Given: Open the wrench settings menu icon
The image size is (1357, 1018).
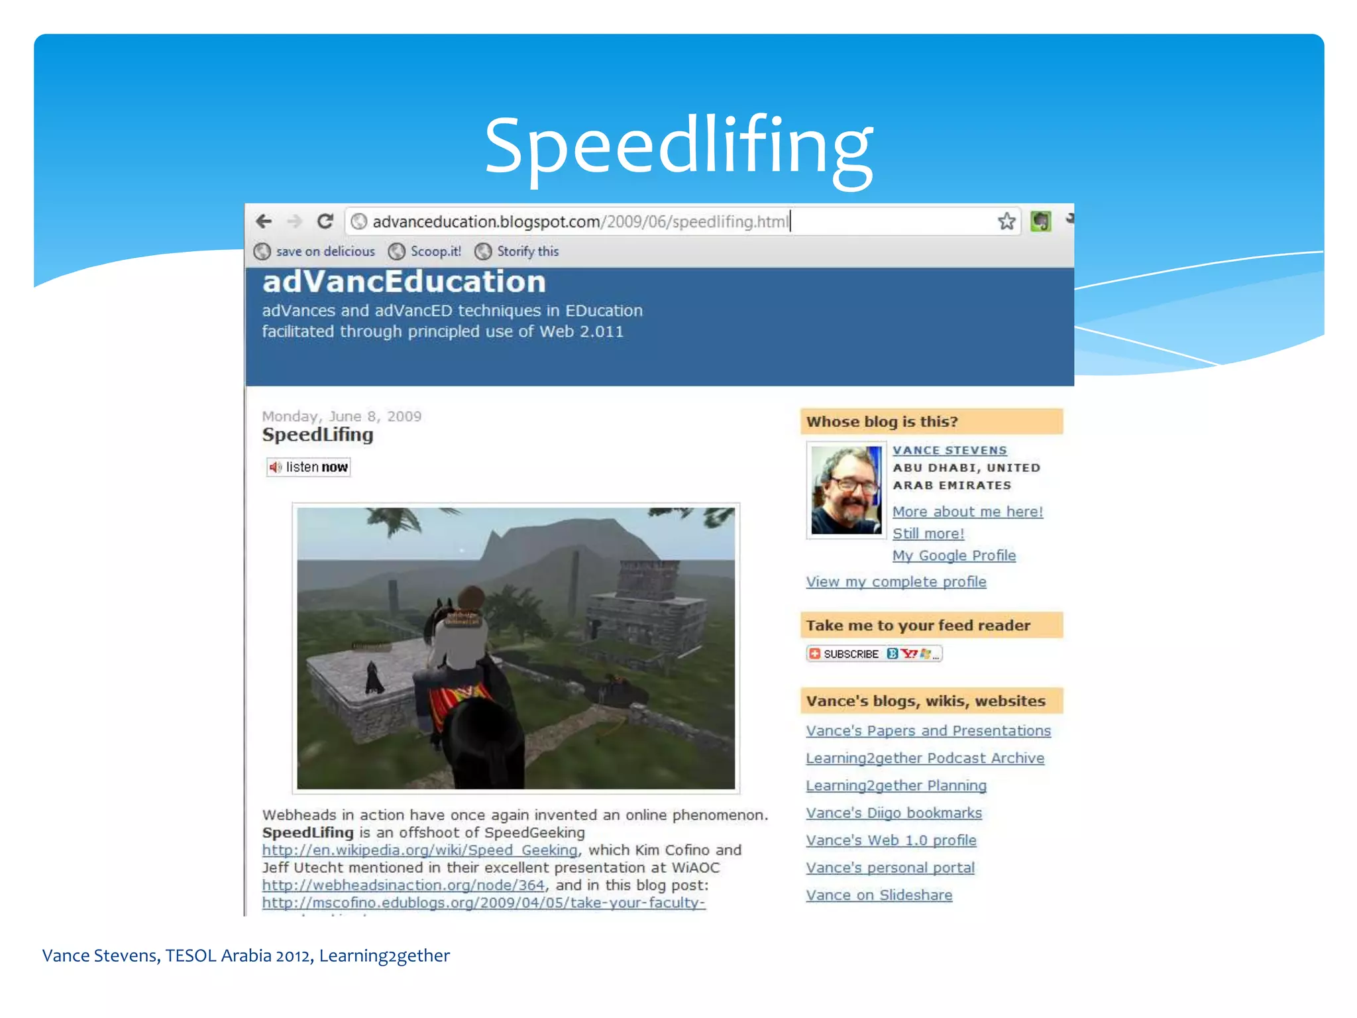Looking at the screenshot, I should [x=1069, y=219].
